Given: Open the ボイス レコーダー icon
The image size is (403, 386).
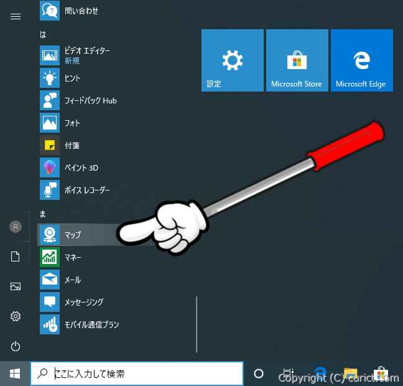Looking at the screenshot, I should coord(50,190).
